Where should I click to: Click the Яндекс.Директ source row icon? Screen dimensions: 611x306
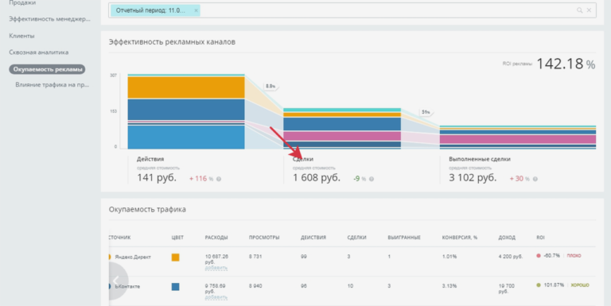(110, 257)
